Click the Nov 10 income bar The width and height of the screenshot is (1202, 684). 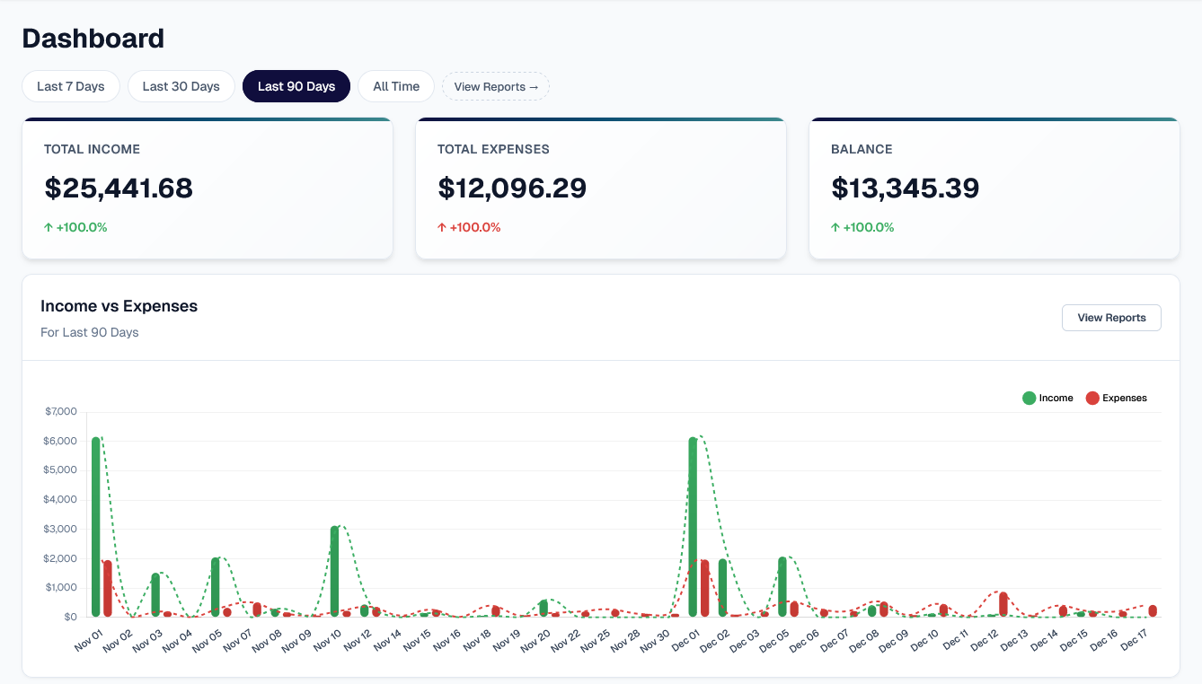tap(334, 571)
